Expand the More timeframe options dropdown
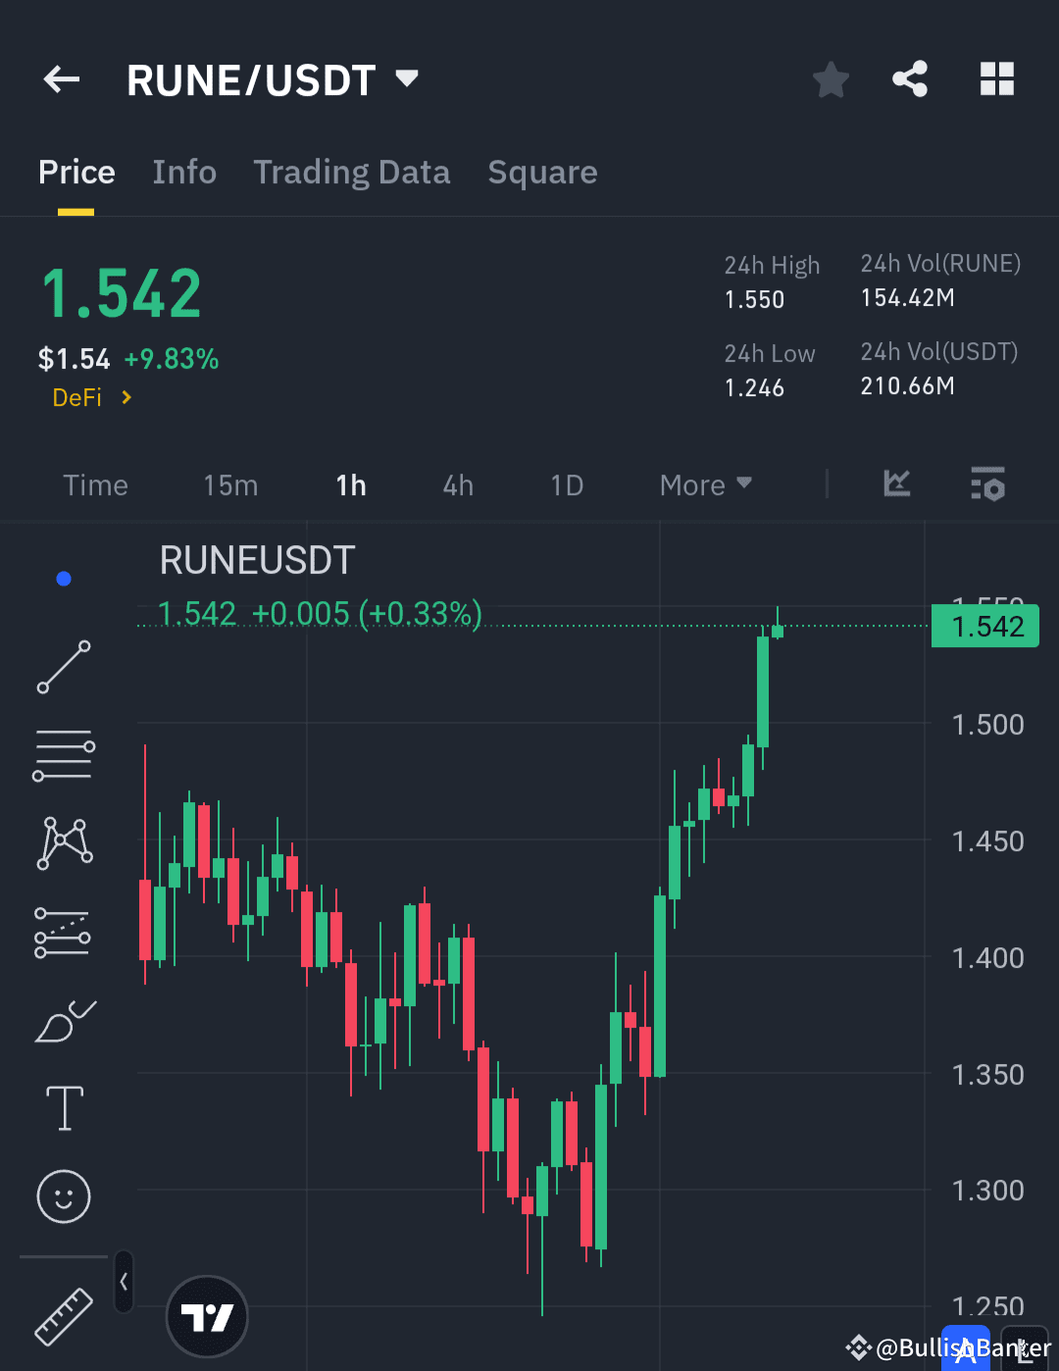 click(704, 484)
